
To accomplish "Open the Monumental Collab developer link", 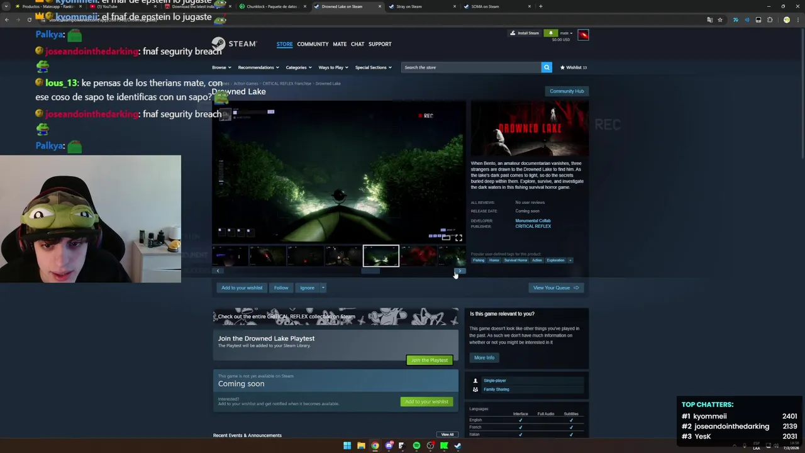I will tap(533, 221).
